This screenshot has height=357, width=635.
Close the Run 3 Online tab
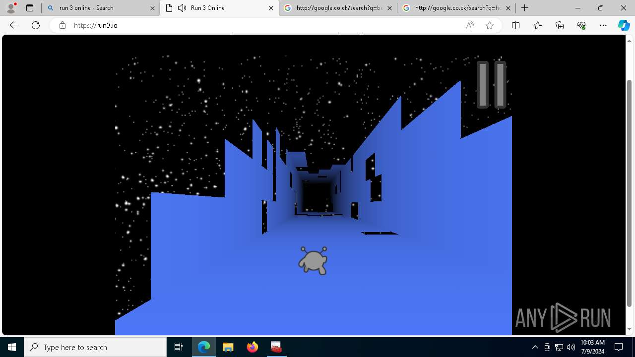[x=271, y=8]
